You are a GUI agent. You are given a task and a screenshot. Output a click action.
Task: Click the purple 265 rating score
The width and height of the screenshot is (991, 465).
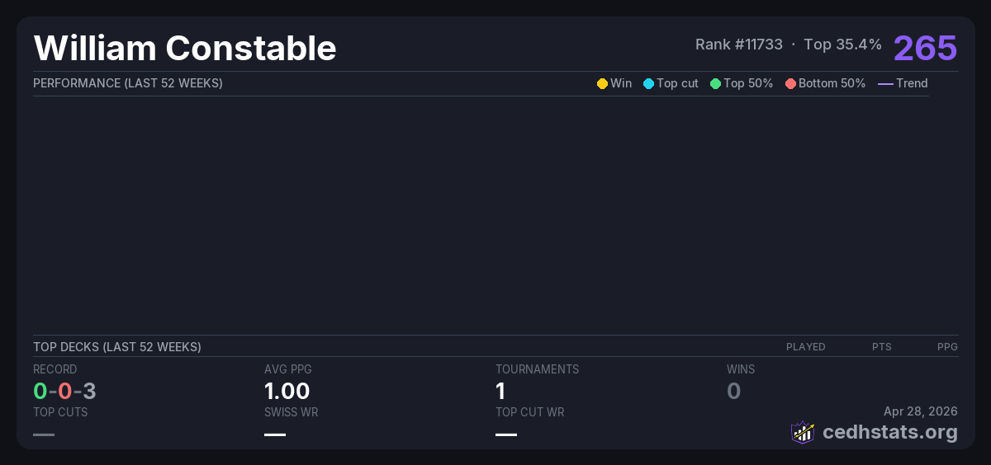[925, 48]
